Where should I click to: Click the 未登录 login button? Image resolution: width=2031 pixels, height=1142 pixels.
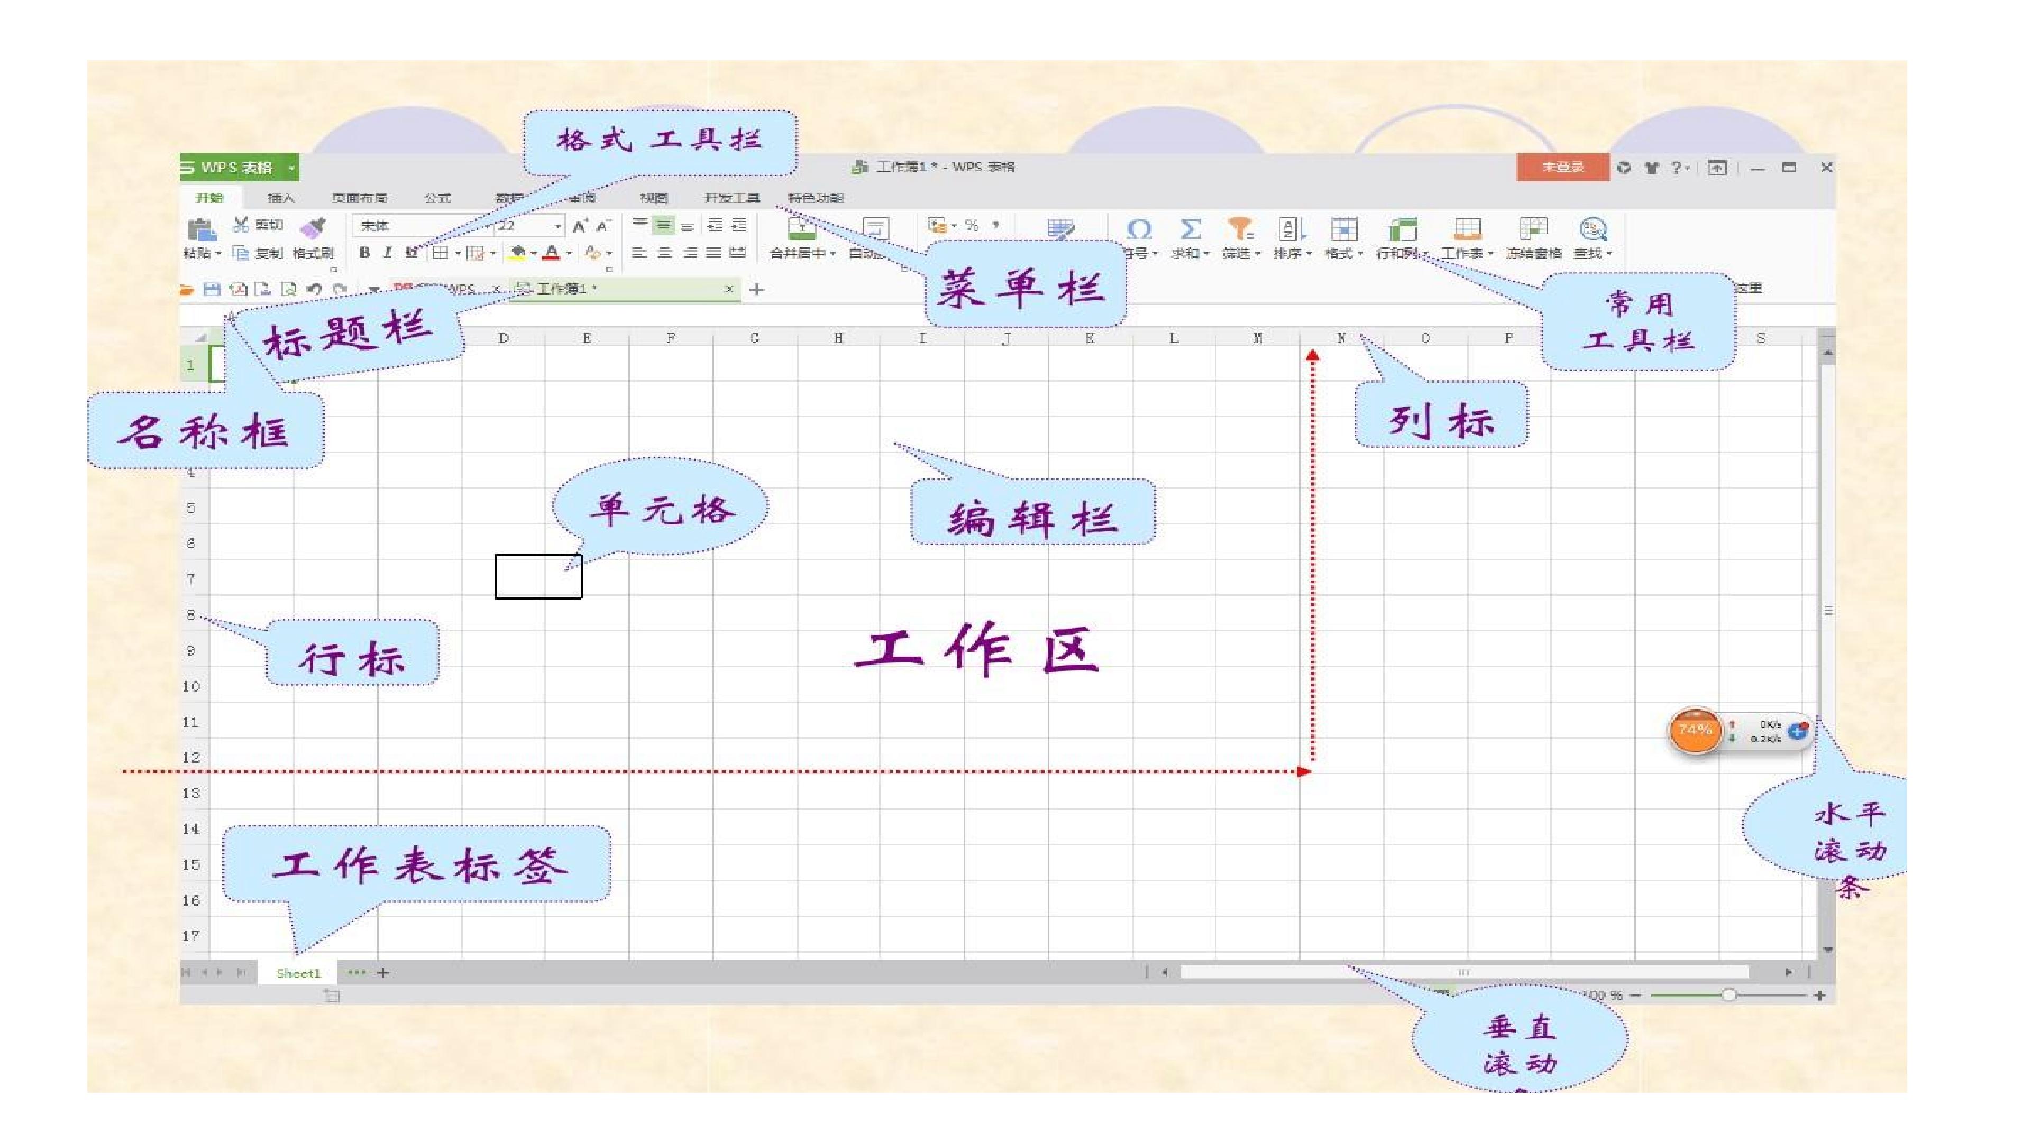pos(1563,168)
